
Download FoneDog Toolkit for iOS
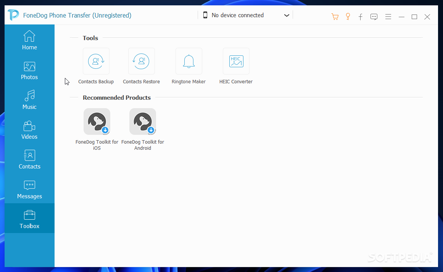click(97, 121)
